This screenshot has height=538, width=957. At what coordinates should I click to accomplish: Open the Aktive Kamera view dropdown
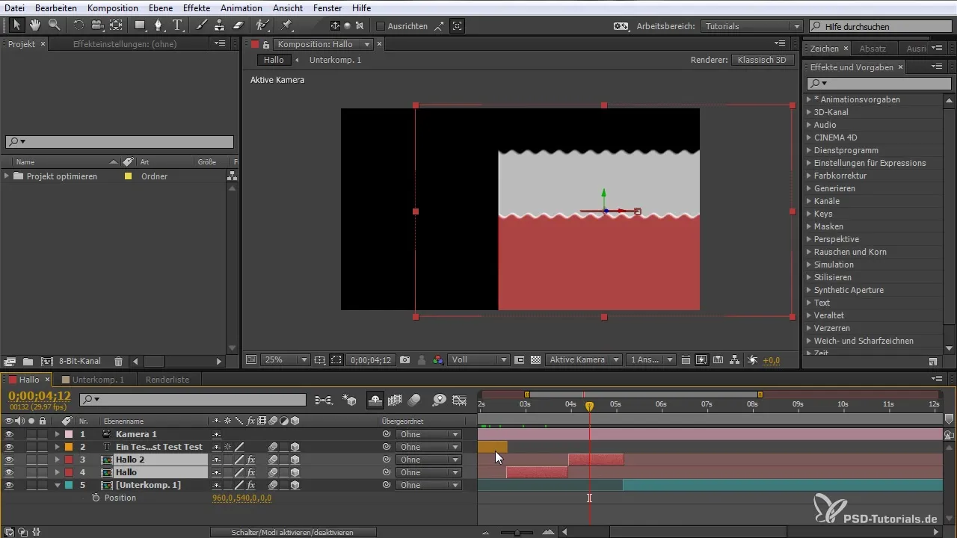click(584, 359)
